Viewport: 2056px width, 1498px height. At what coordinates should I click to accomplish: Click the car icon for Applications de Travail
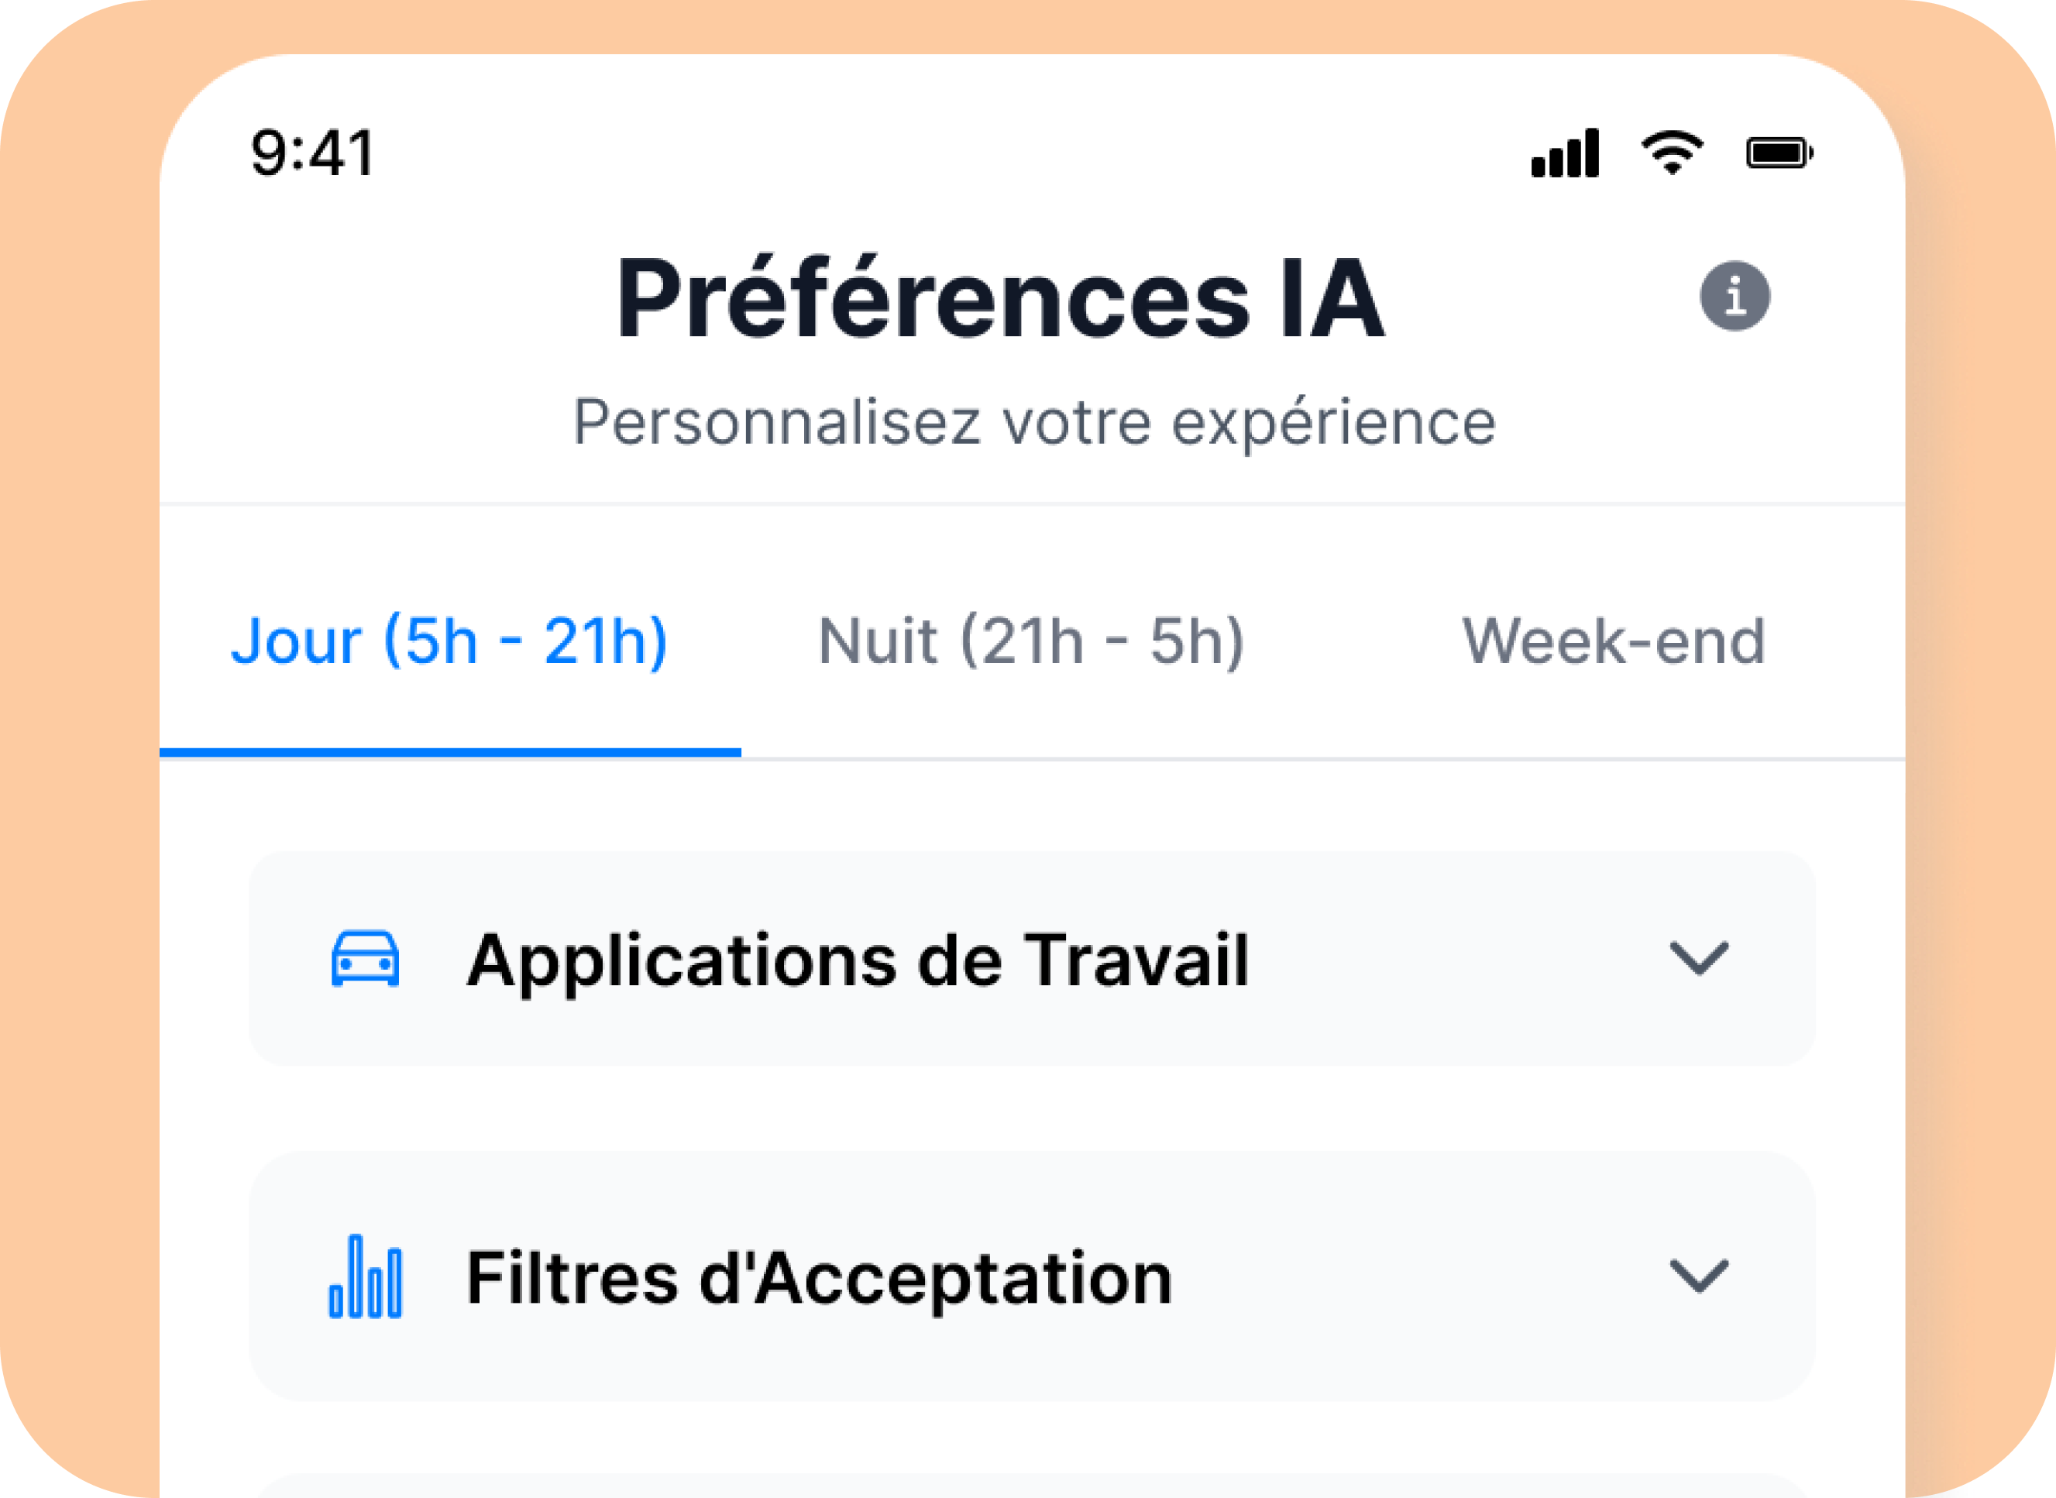(x=365, y=958)
